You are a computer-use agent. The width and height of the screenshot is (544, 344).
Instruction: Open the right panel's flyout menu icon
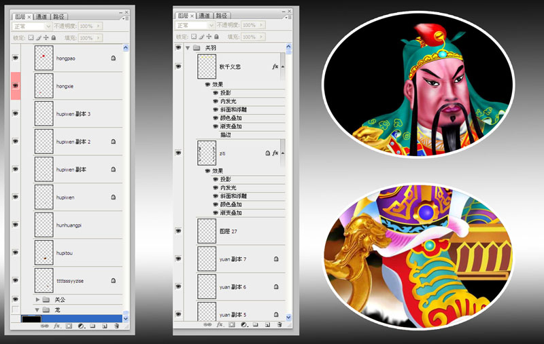point(288,17)
